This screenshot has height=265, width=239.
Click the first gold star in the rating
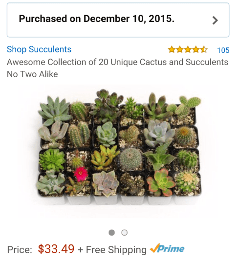tap(172, 49)
